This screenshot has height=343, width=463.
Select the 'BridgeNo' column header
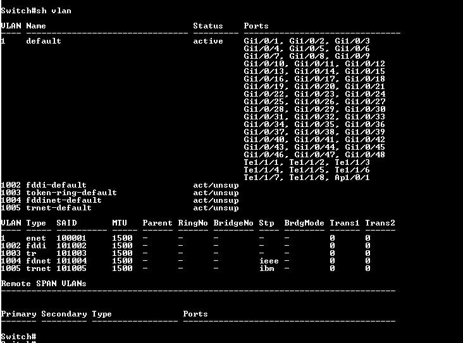233,223
